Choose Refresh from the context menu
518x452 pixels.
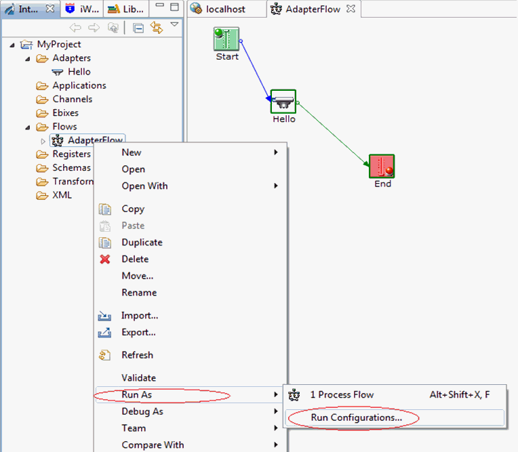point(191,355)
